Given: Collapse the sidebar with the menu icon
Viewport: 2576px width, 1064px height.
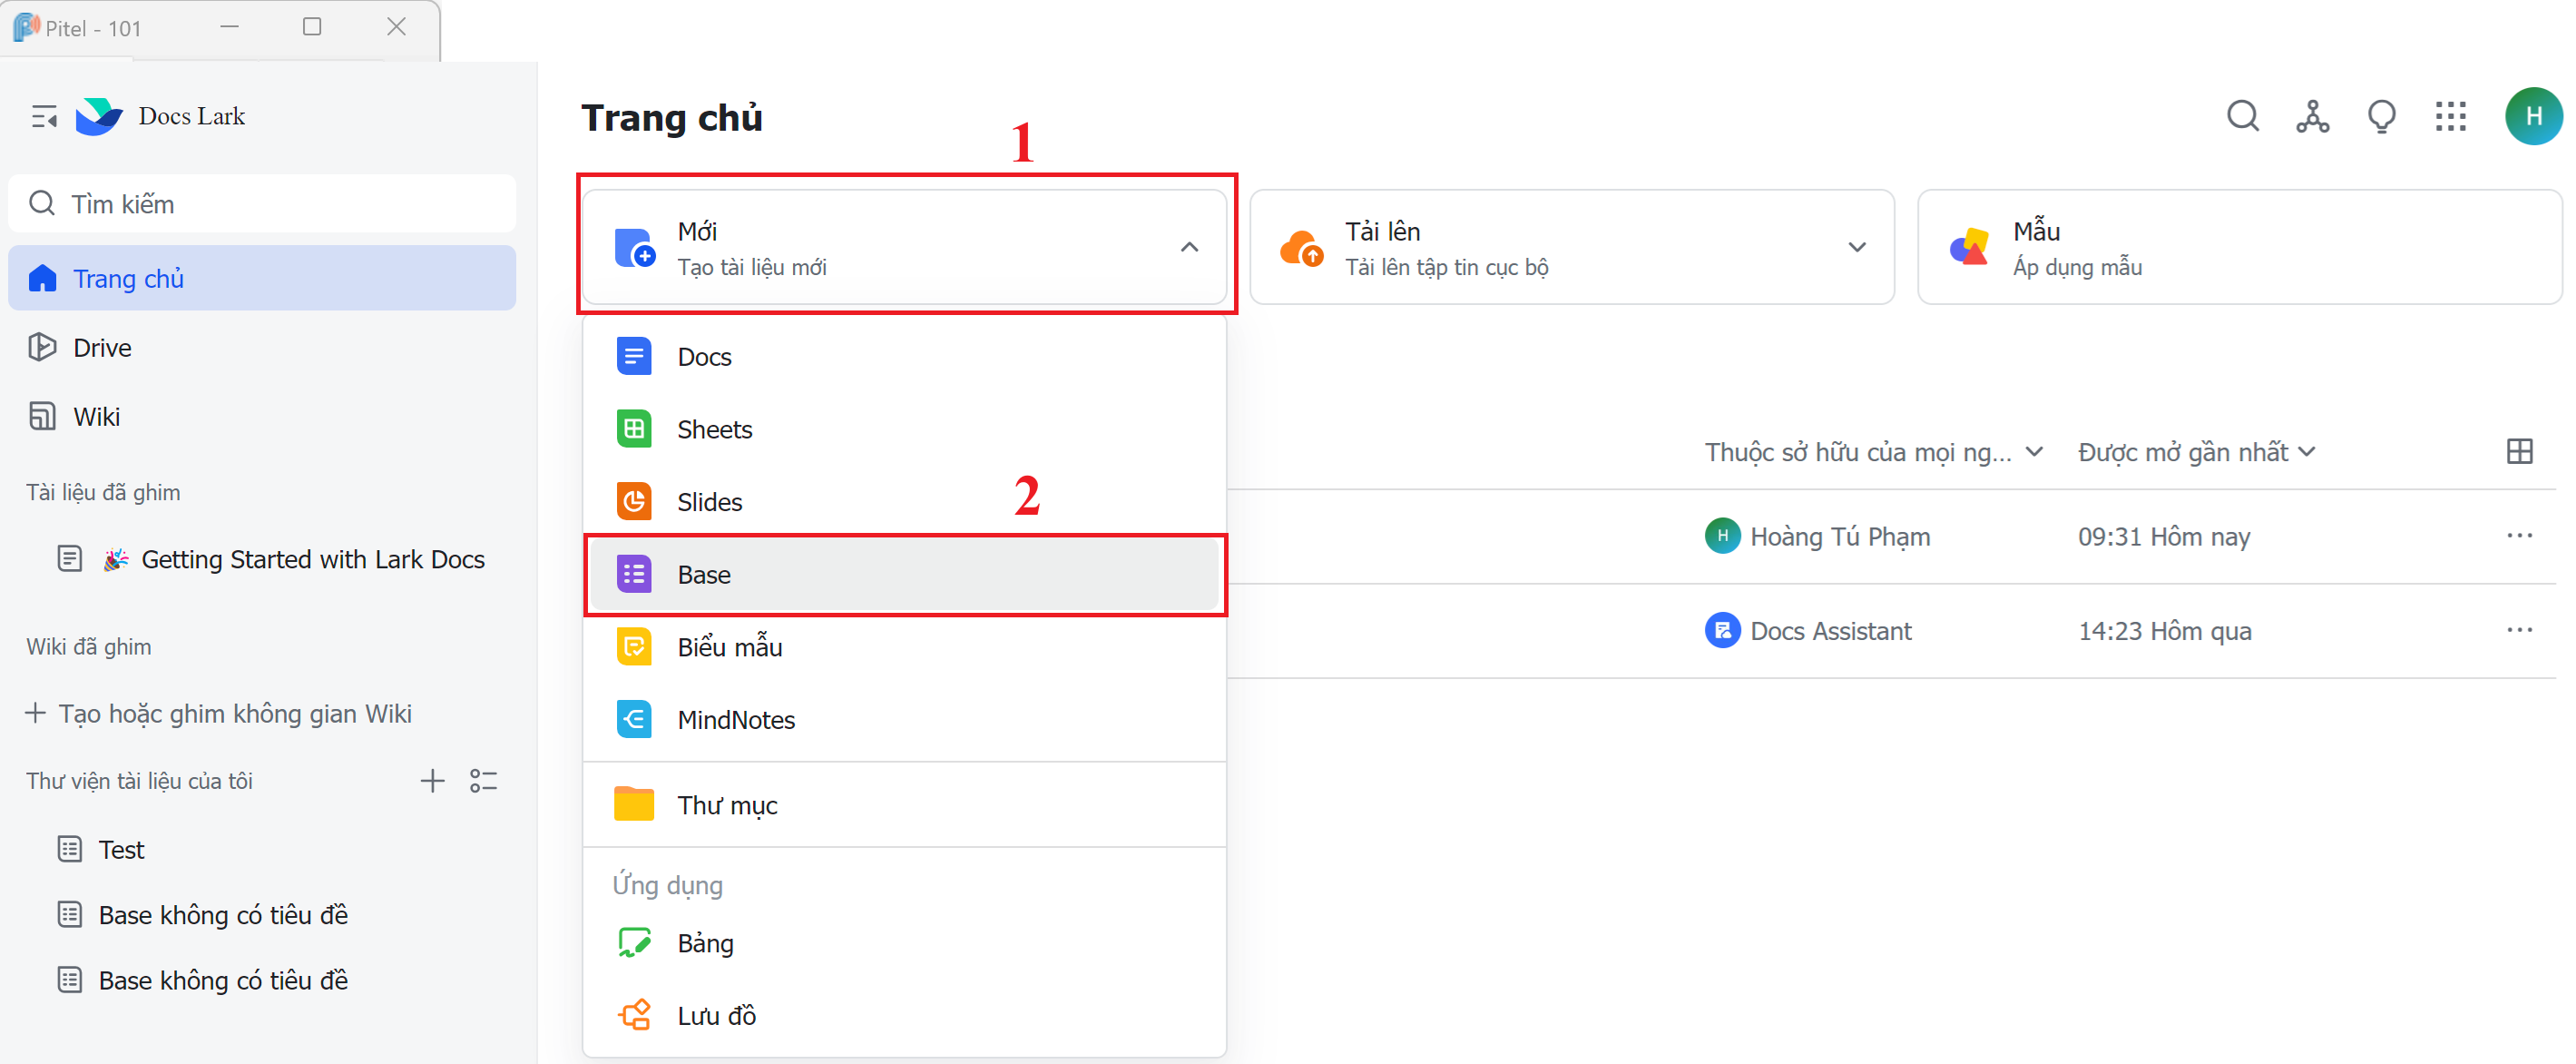Looking at the screenshot, I should 43,117.
